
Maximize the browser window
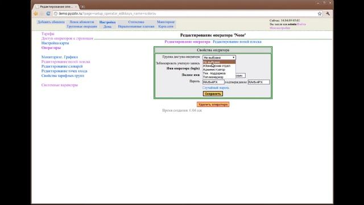324,3
